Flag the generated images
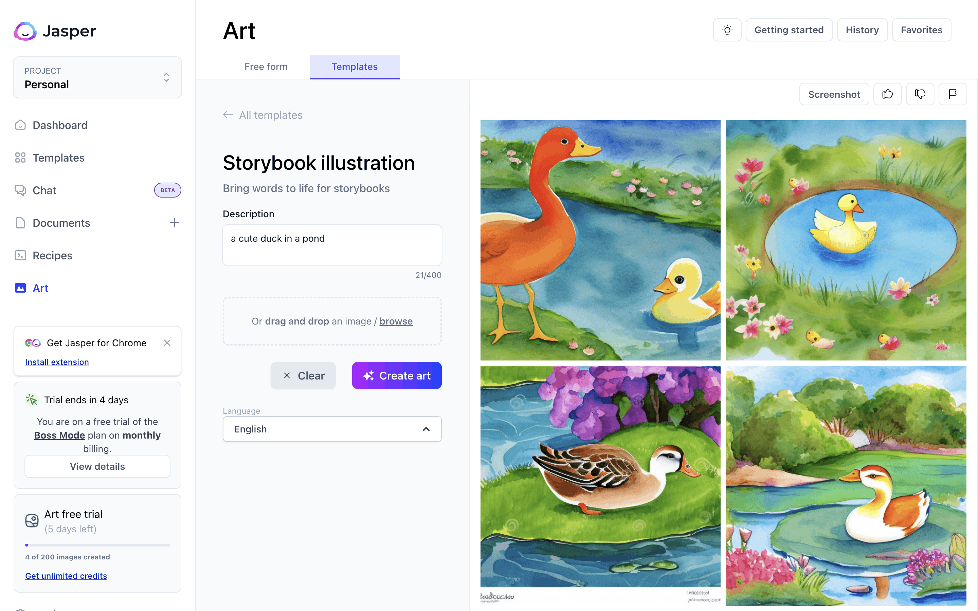The width and height of the screenshot is (978, 611). tap(953, 94)
